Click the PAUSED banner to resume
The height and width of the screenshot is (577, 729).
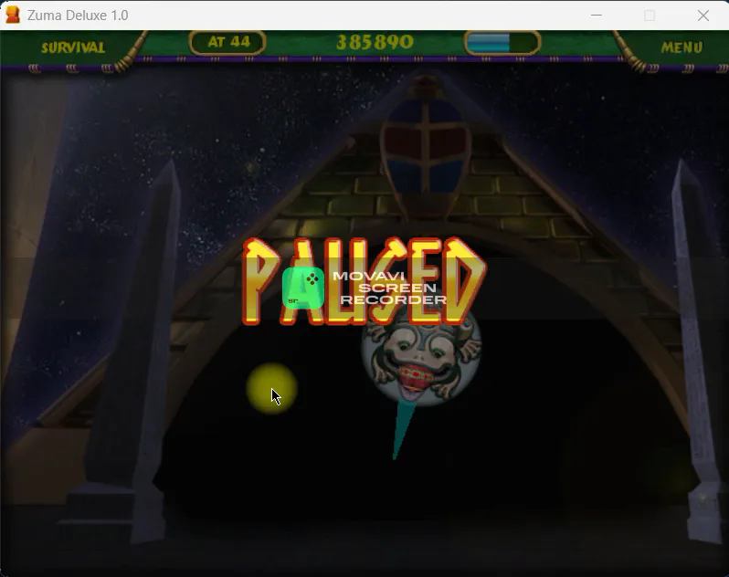point(364,281)
